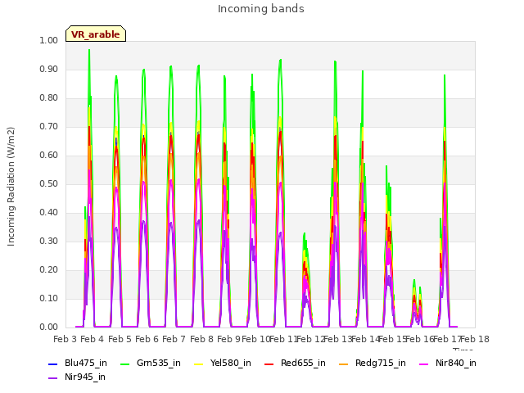
Task: Click the VR_arable annotation label
Action: [96, 34]
